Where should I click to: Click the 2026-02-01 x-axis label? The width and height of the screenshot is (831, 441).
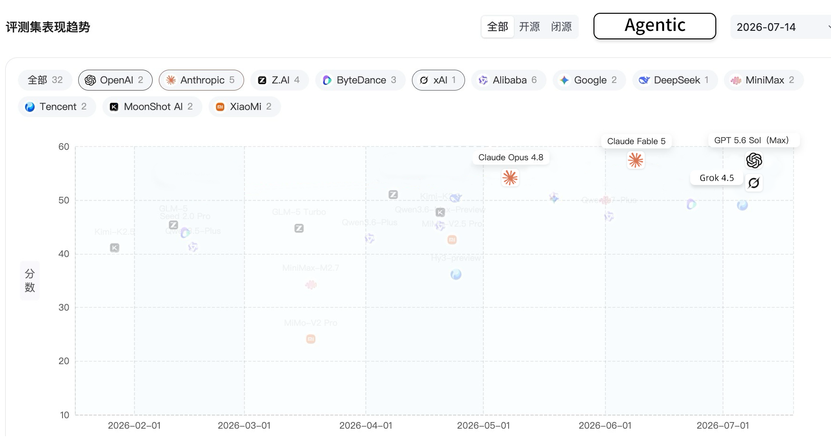(x=134, y=426)
